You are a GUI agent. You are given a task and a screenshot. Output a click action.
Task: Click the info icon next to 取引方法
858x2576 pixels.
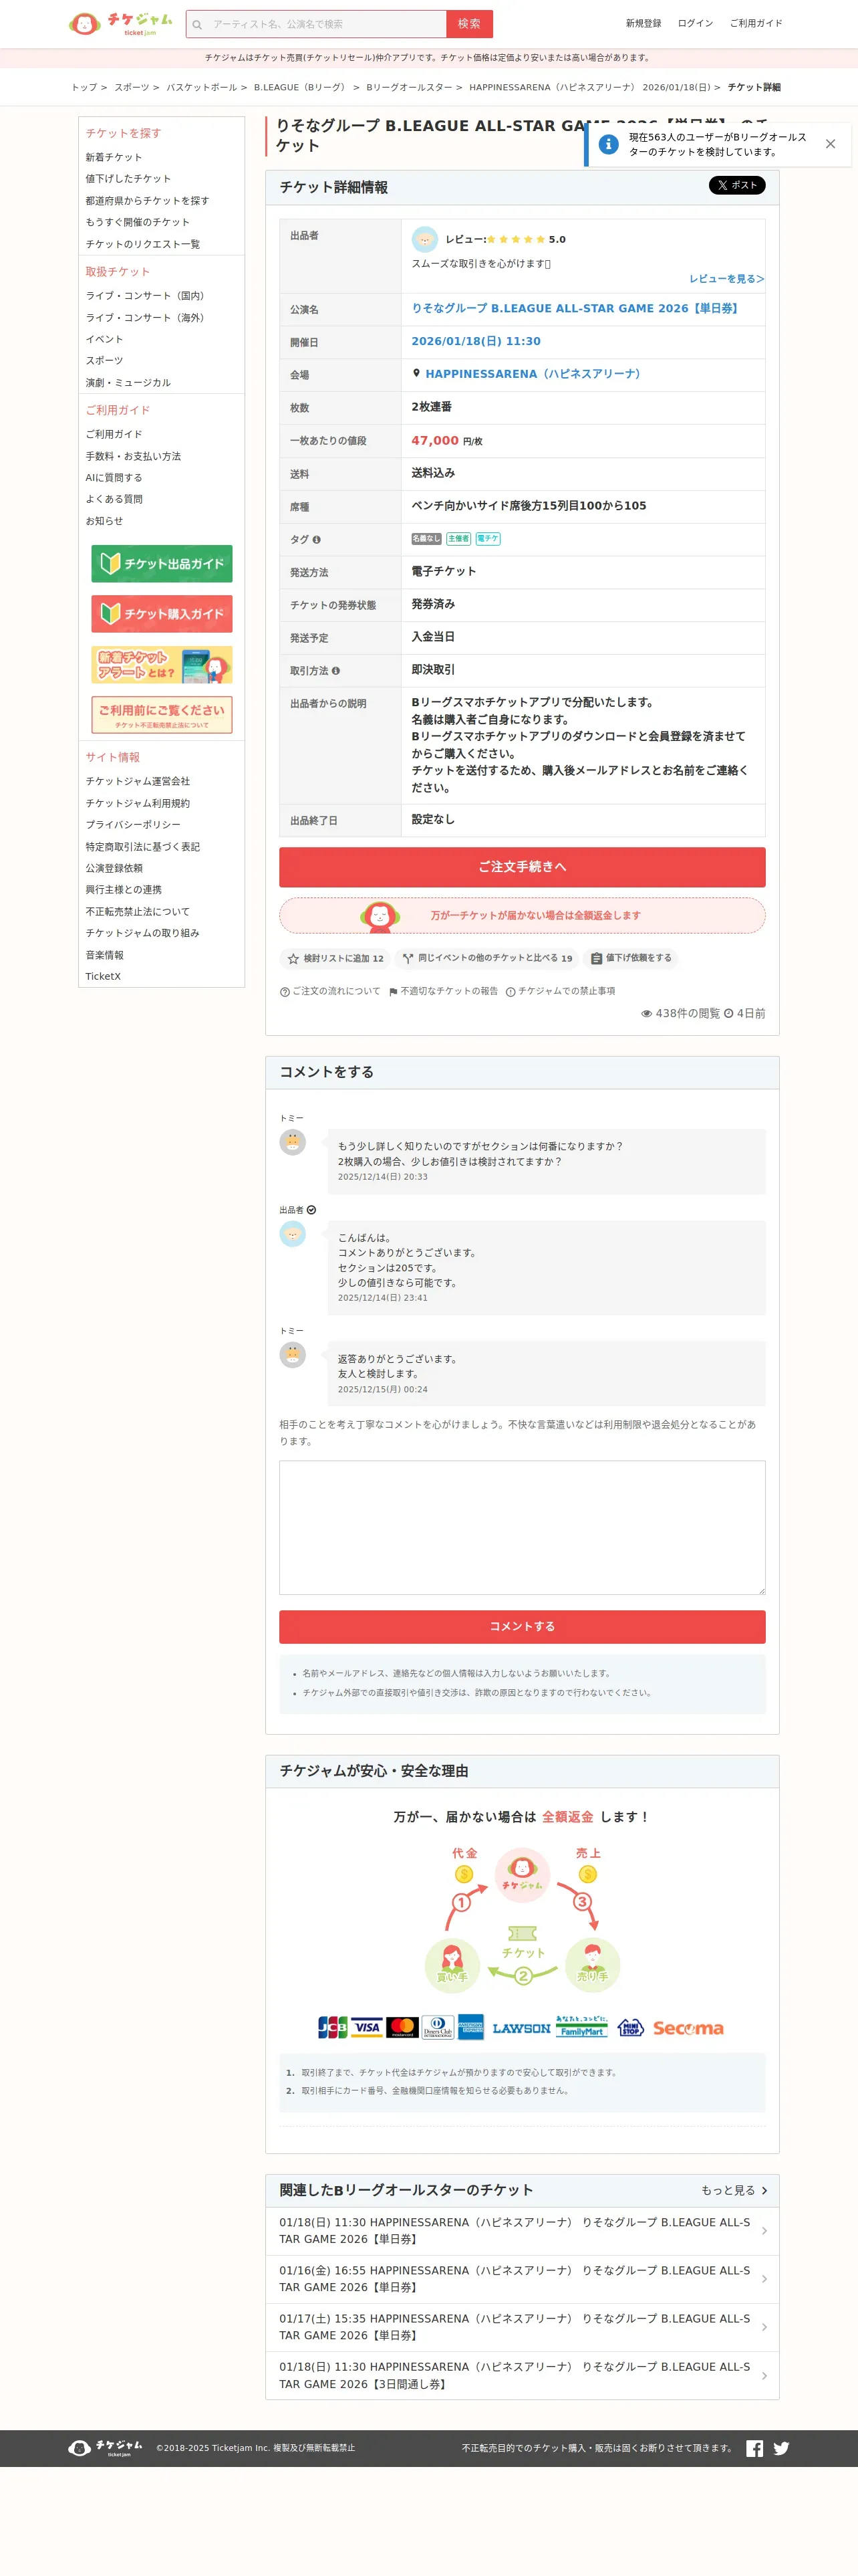pos(335,671)
